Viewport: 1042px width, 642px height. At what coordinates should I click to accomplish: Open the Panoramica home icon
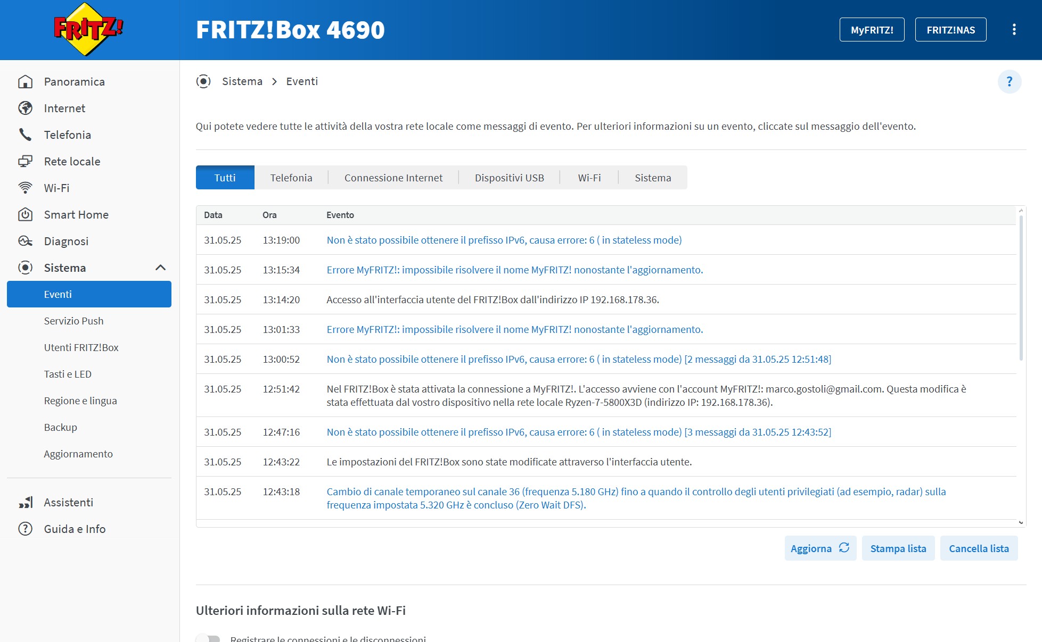click(25, 81)
